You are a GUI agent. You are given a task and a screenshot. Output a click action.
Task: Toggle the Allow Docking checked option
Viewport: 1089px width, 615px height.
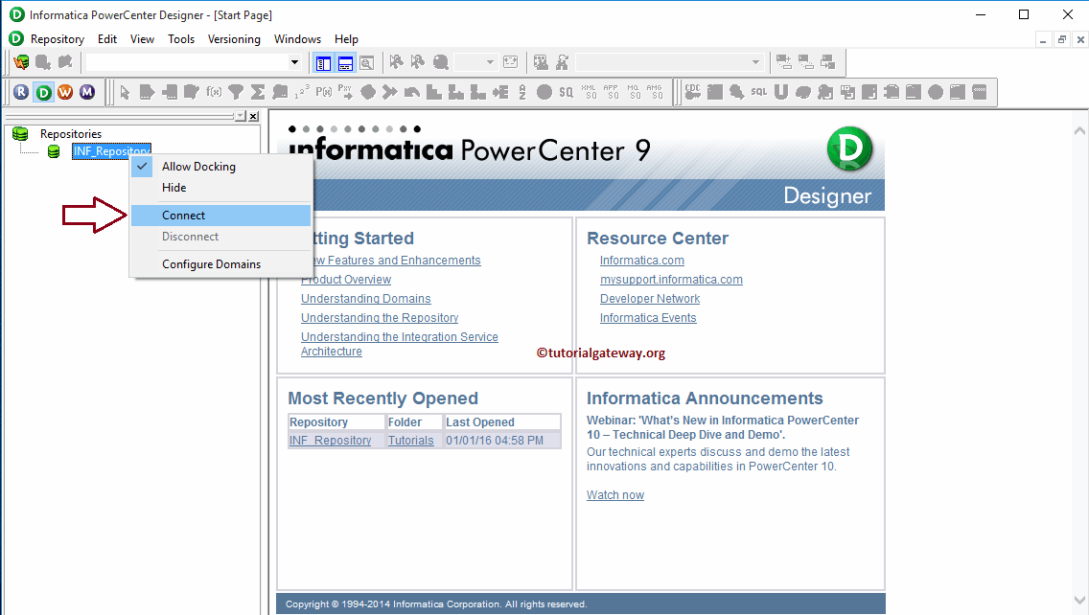[198, 167]
